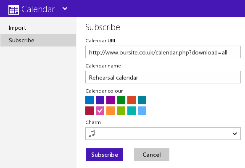Viewport: 245px width, 168px height.
Task: Choose the dark green colour swatch
Action: point(121,100)
